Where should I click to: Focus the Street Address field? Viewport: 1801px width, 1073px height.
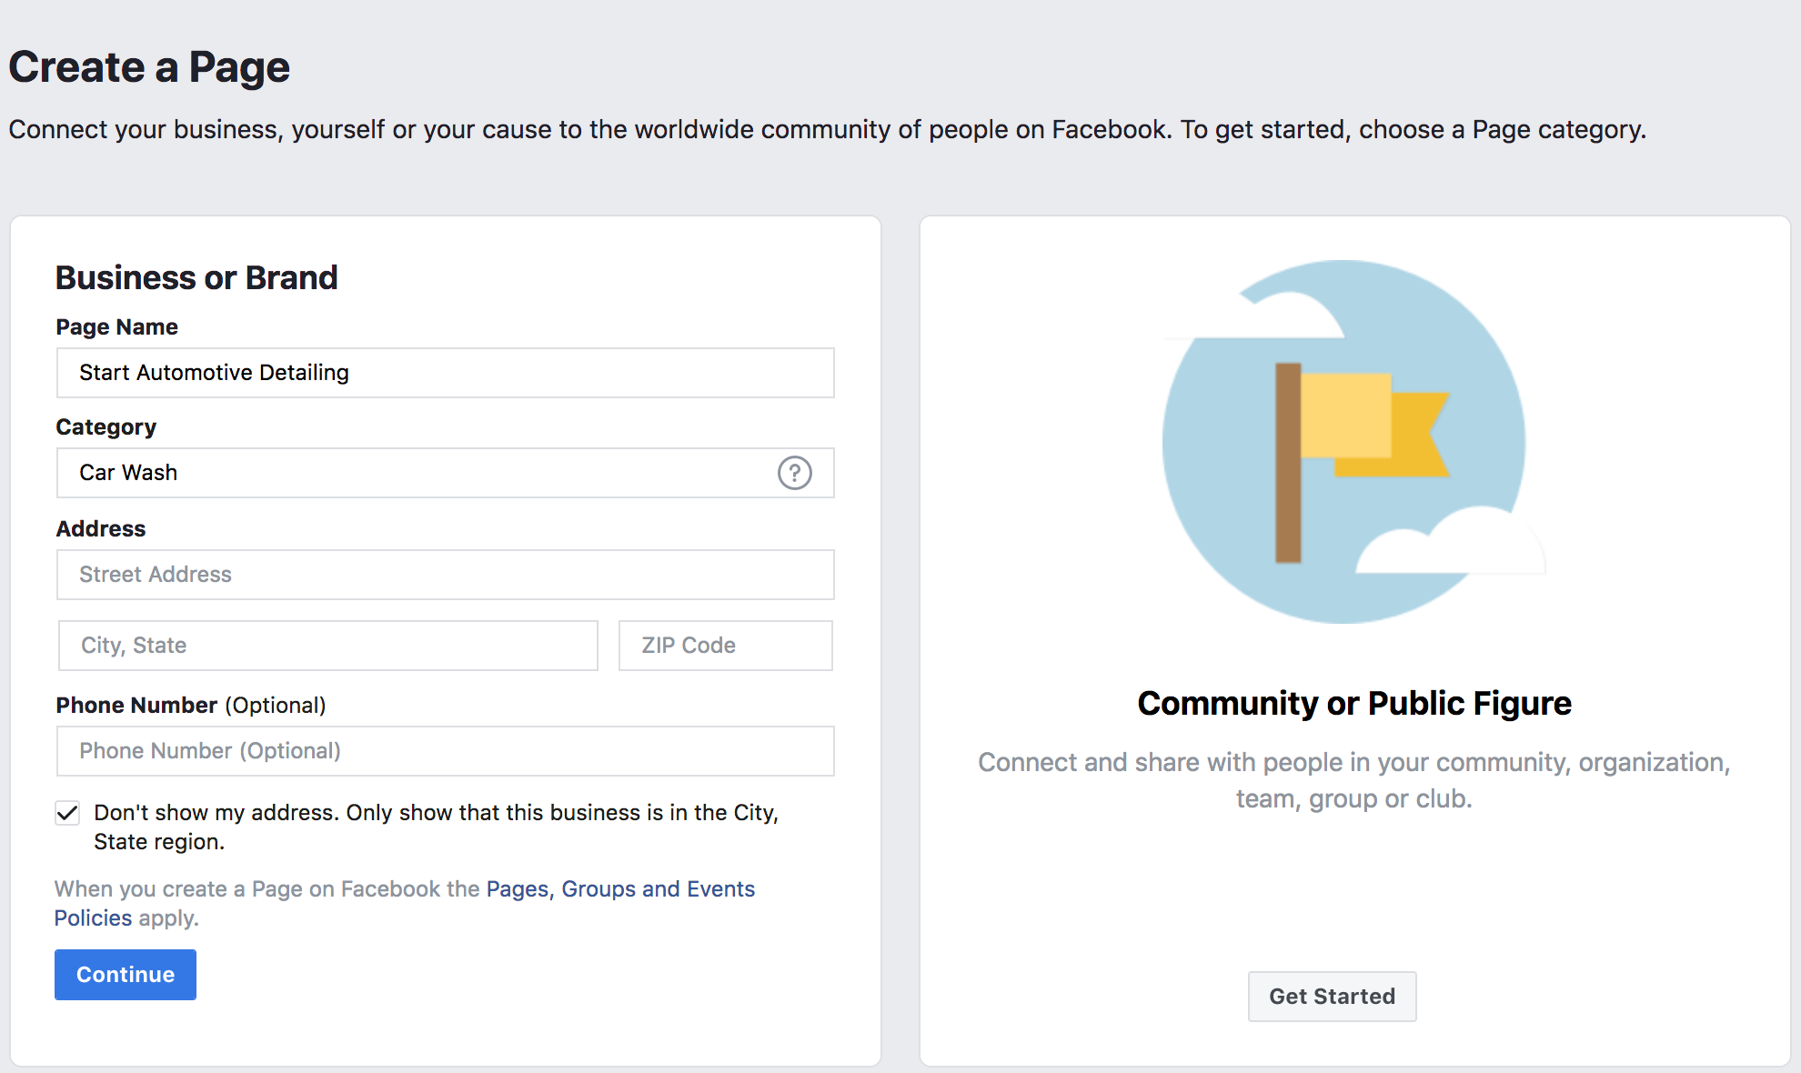coord(445,575)
